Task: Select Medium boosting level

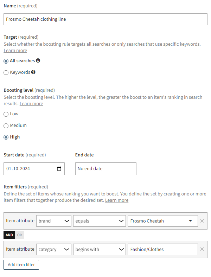Action: (6, 125)
